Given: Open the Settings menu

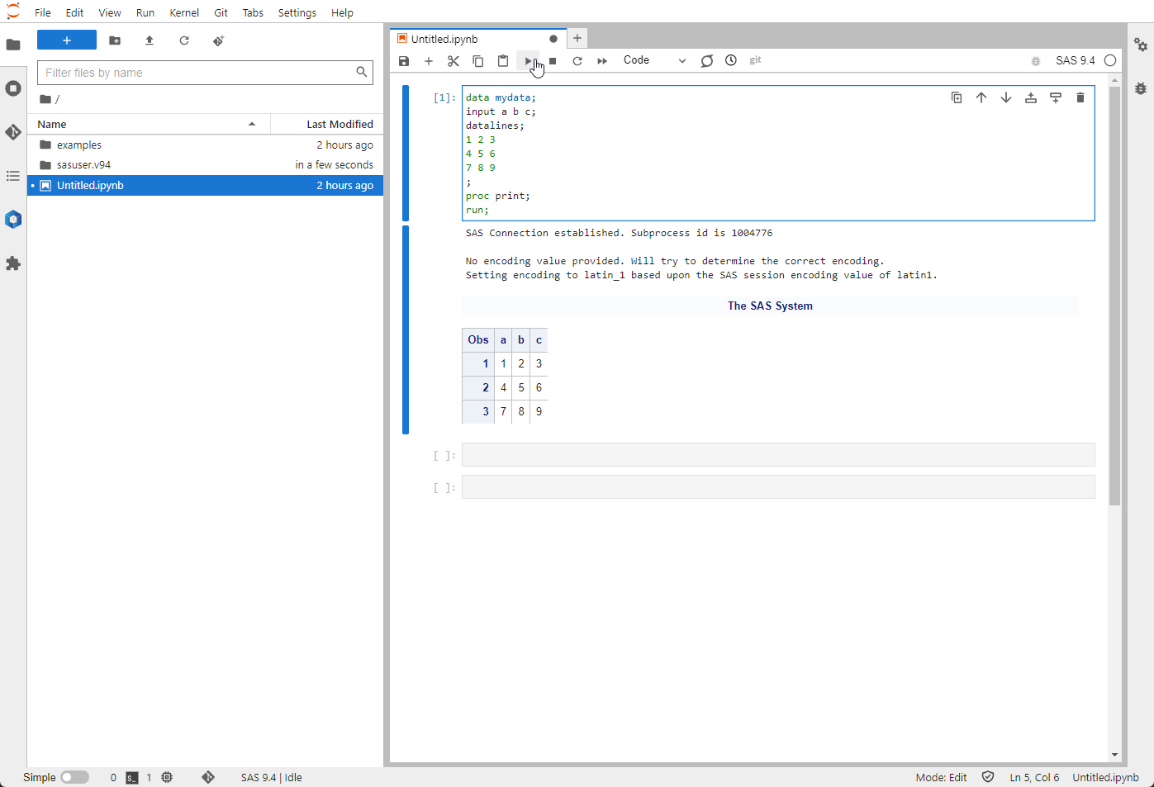Looking at the screenshot, I should pos(297,12).
